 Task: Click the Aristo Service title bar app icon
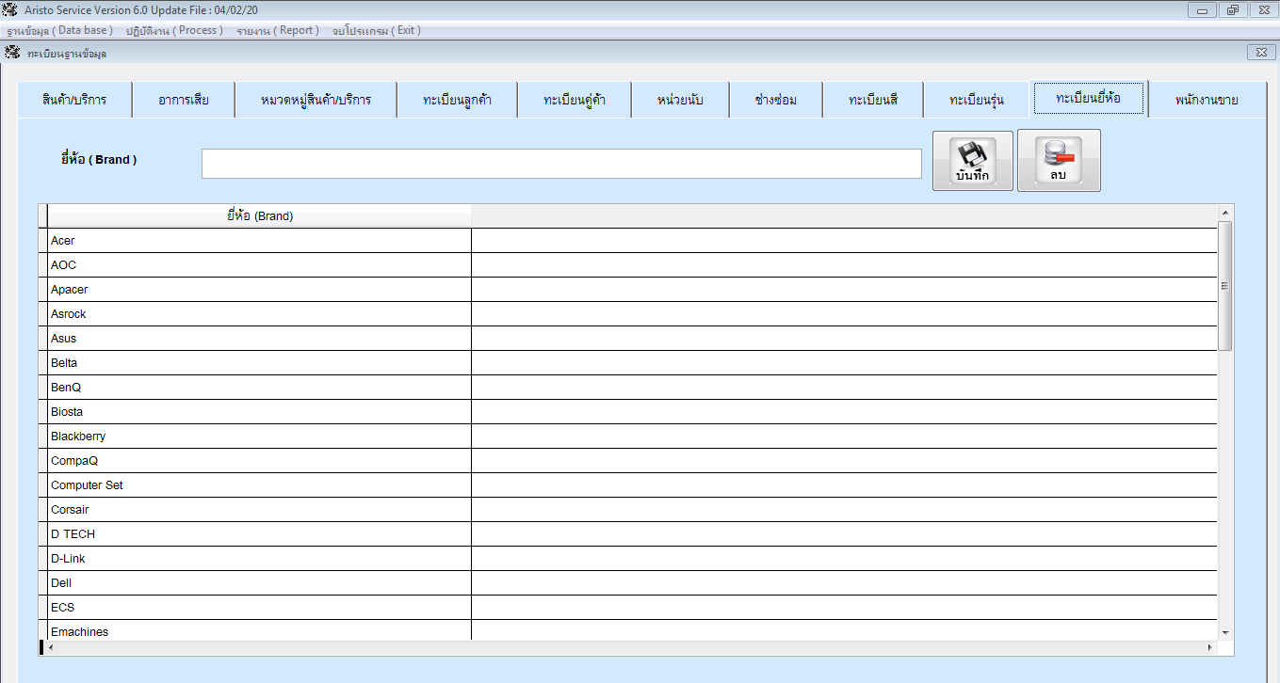(10, 9)
